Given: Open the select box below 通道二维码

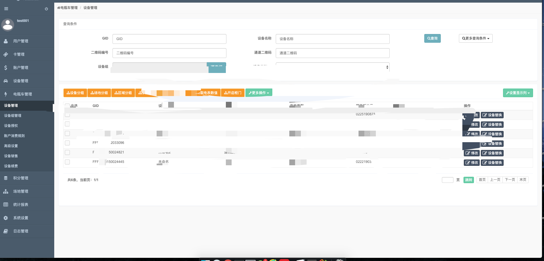Looking at the screenshot, I should (333, 67).
